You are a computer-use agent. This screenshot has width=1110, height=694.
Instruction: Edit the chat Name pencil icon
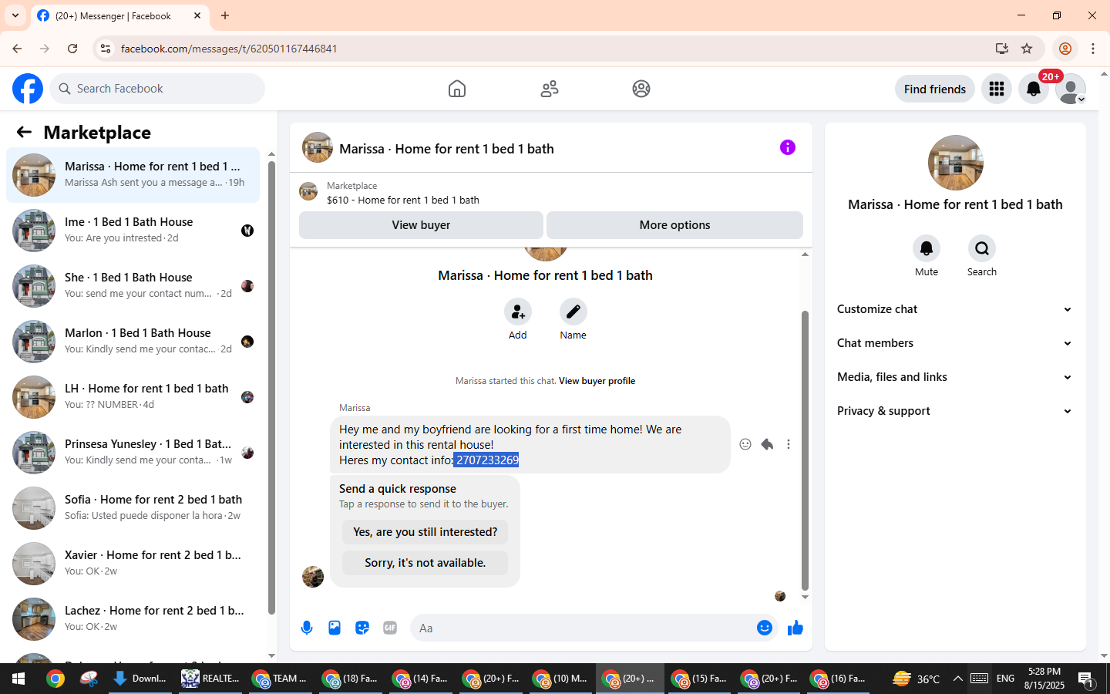pyautogui.click(x=573, y=312)
